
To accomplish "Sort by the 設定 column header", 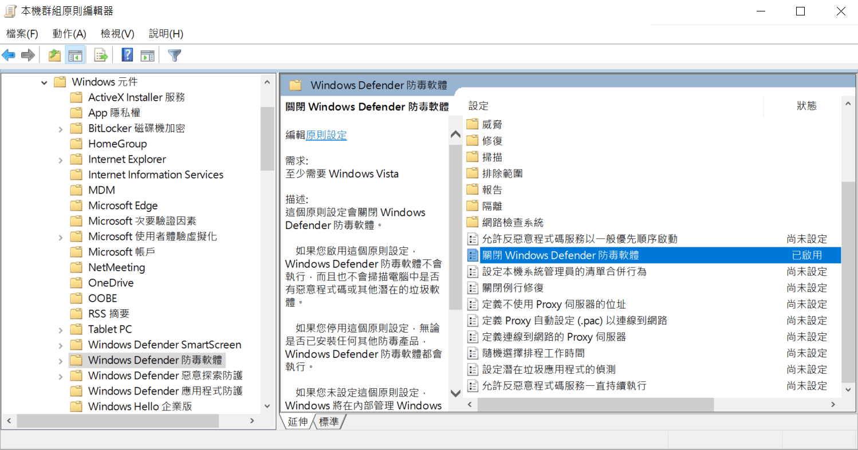I will 479,106.
